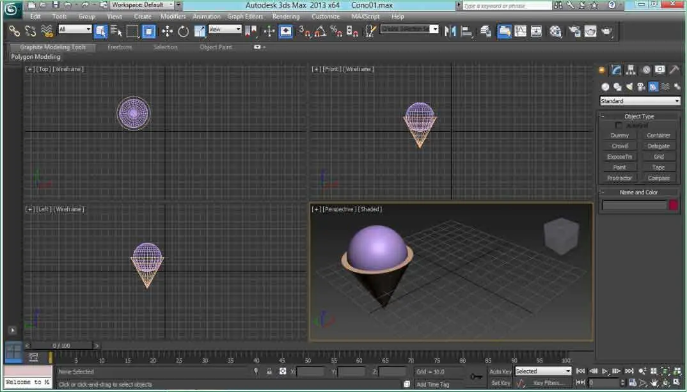
Task: Collapse the Name and Color rollout
Action: (603, 192)
